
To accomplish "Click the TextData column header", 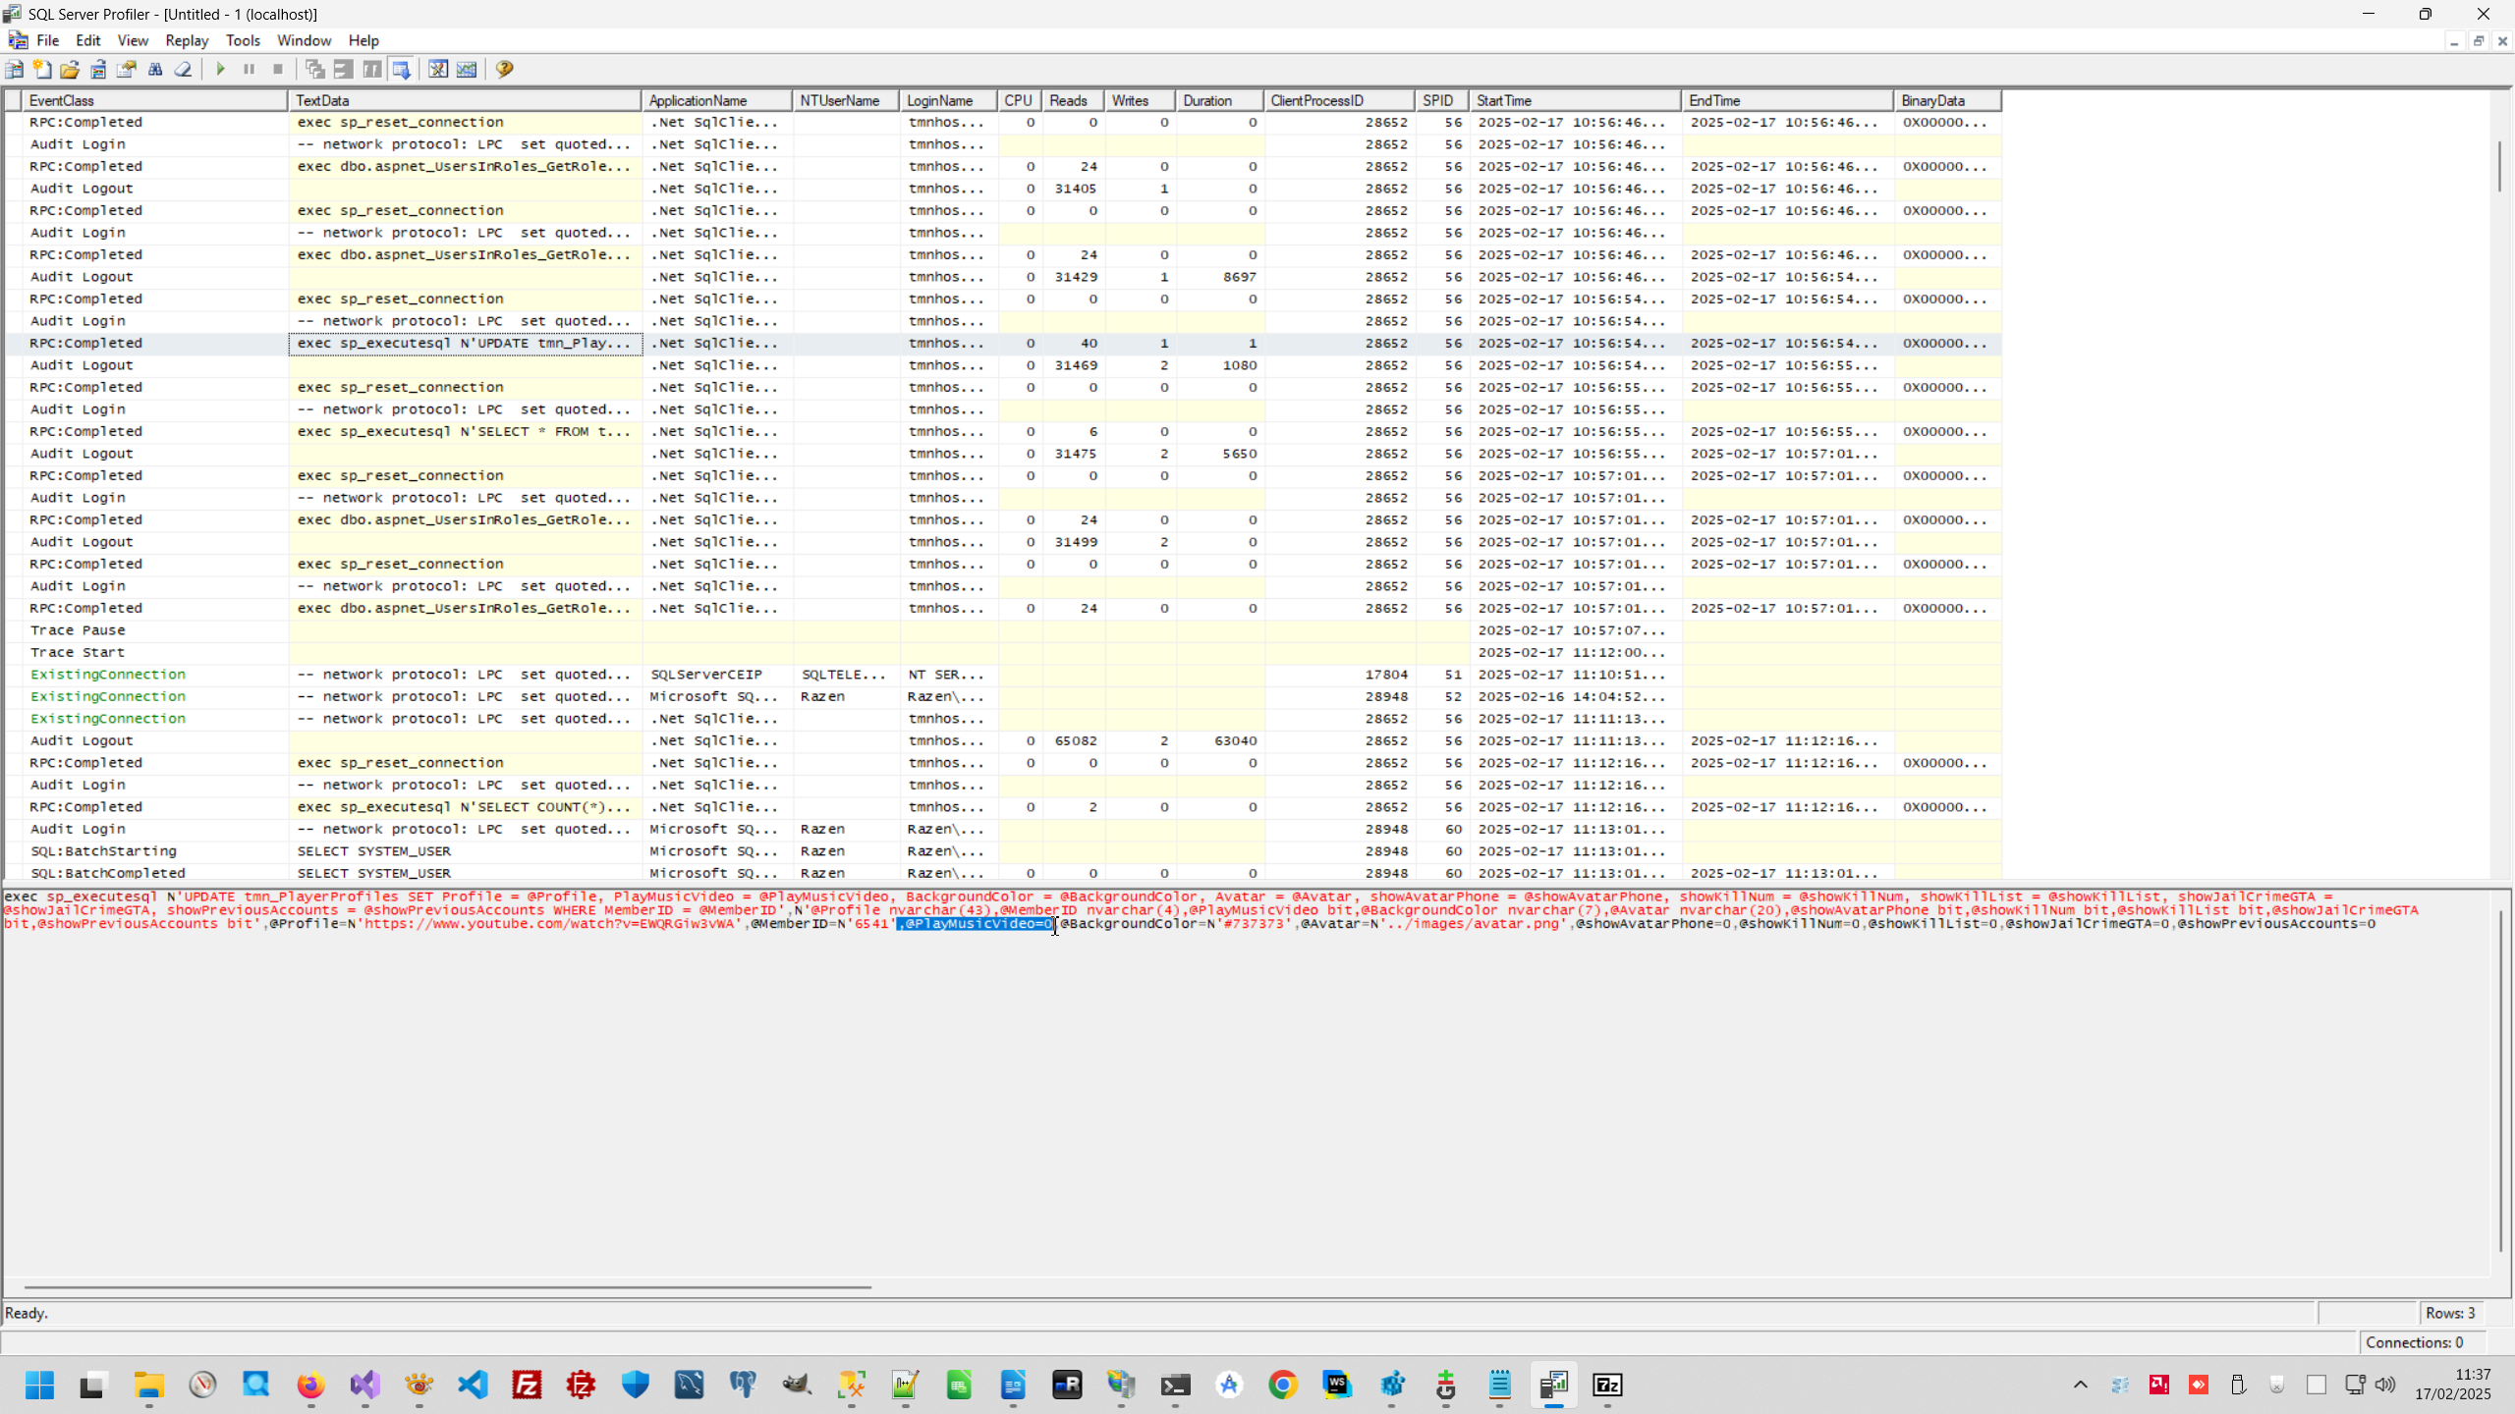I will (464, 100).
